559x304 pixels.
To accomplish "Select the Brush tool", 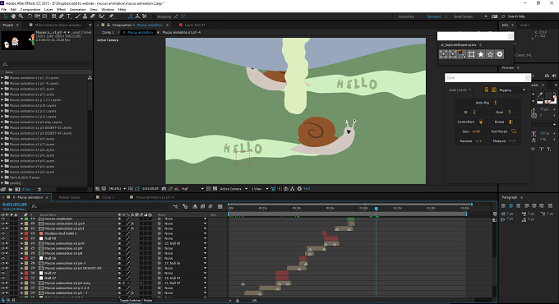I will [78, 16].
